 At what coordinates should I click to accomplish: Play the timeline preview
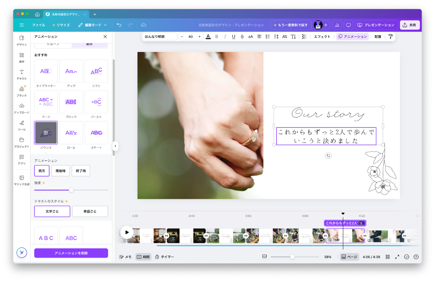127,233
